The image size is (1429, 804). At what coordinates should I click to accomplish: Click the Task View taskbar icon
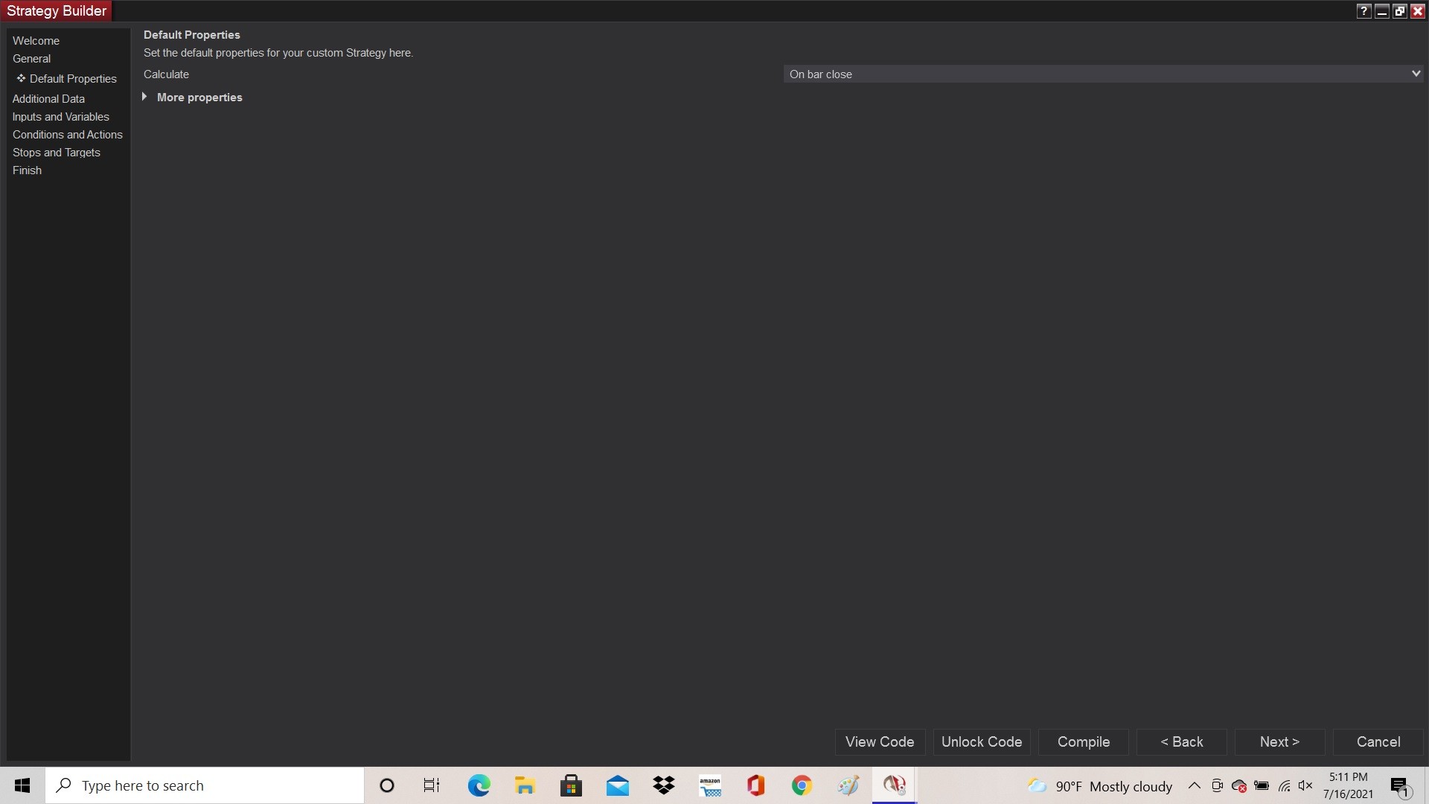(432, 785)
